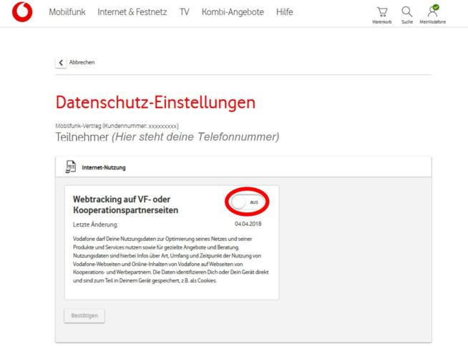
Task: Click the MeinVodafone label text
Action: coord(433,21)
